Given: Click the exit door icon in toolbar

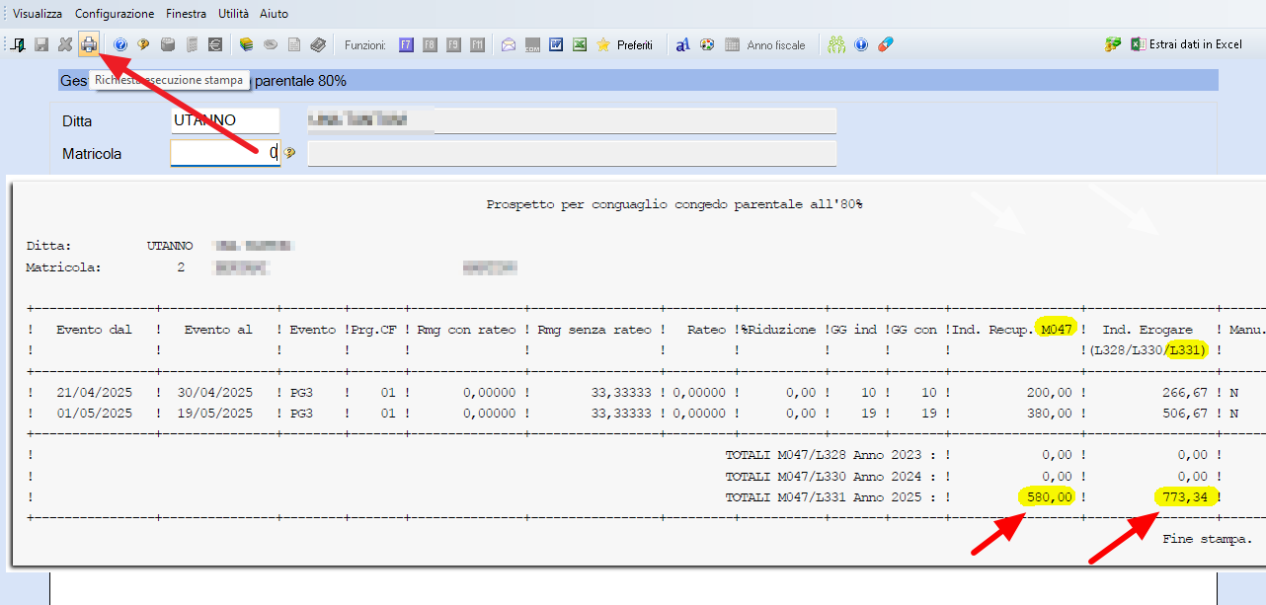Looking at the screenshot, I should point(18,44).
